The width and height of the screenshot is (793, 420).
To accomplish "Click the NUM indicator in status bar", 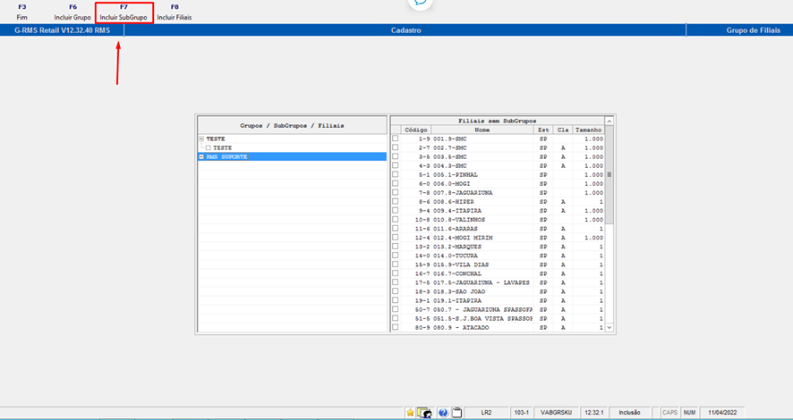I will pyautogui.click(x=689, y=413).
